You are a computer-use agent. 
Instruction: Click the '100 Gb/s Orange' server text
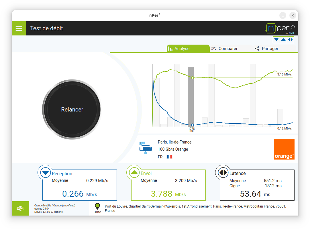(173, 149)
